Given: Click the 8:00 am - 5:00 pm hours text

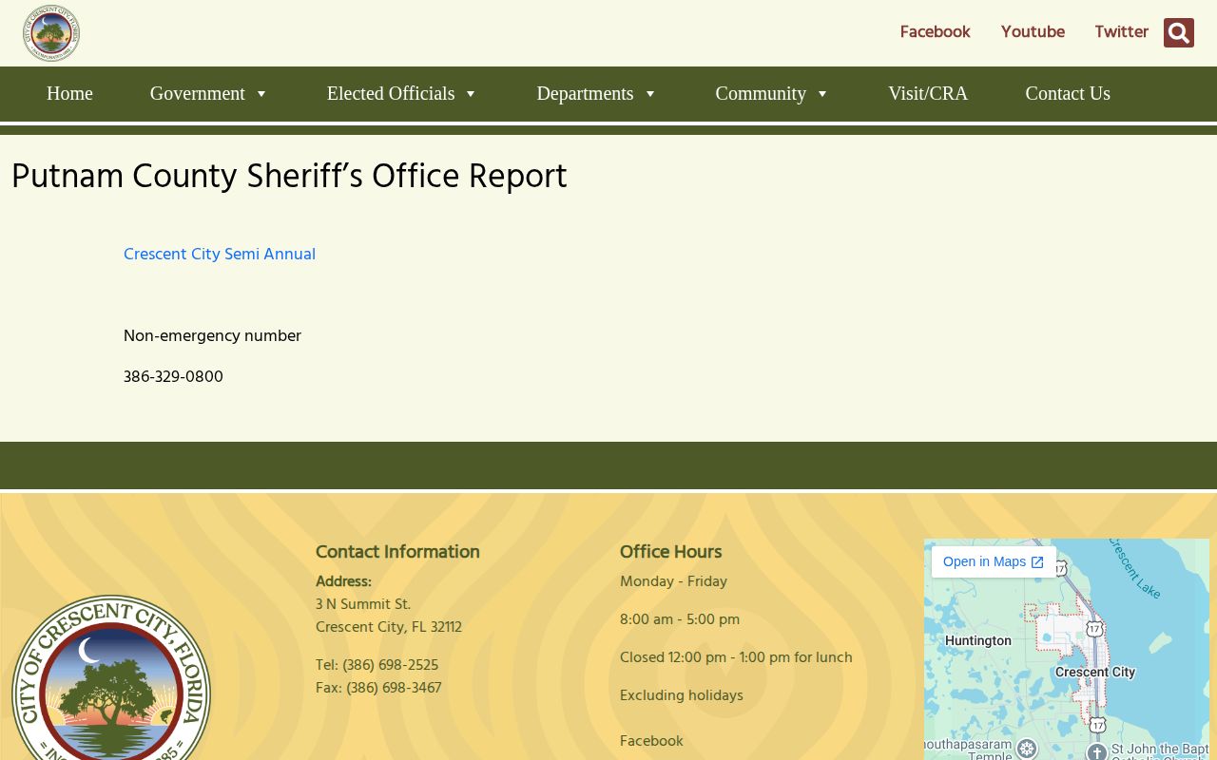Looking at the screenshot, I should coord(680,619).
